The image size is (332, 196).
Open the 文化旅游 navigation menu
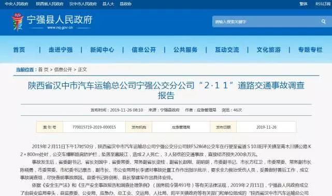[269, 50]
